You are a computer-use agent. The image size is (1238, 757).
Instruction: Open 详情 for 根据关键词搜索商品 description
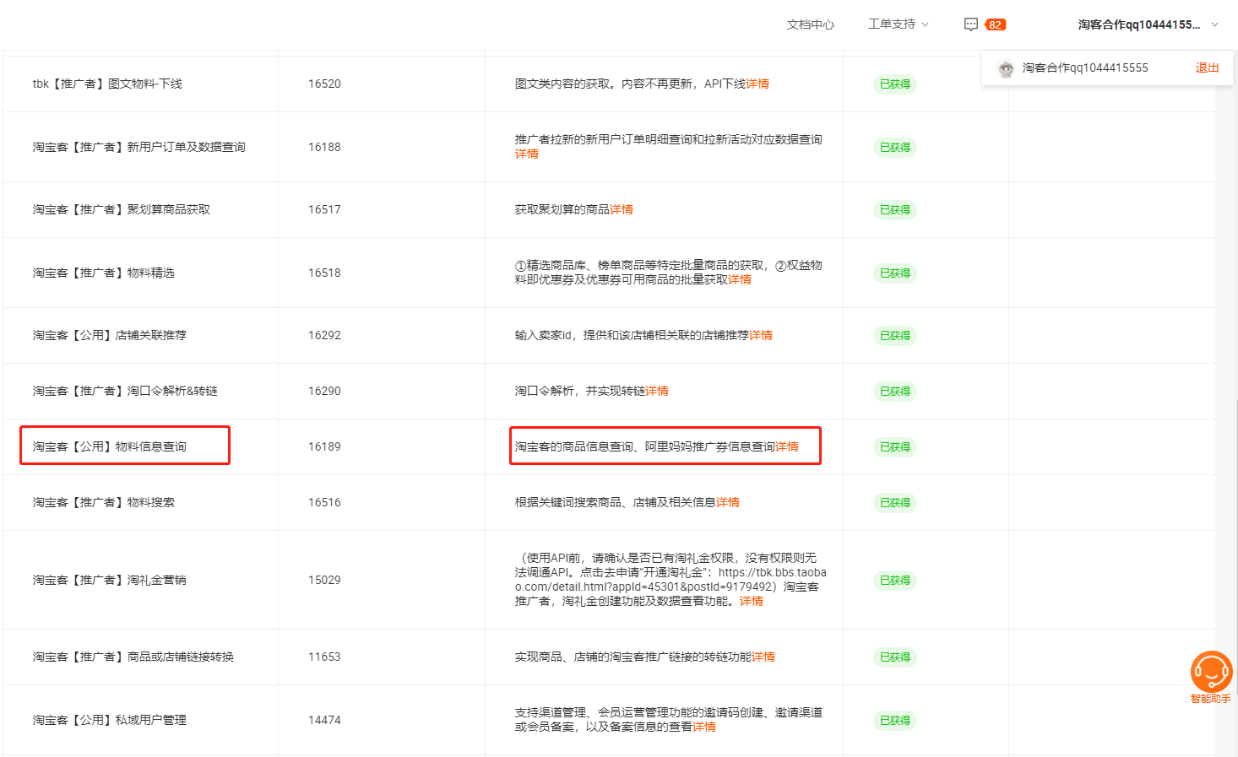click(728, 502)
